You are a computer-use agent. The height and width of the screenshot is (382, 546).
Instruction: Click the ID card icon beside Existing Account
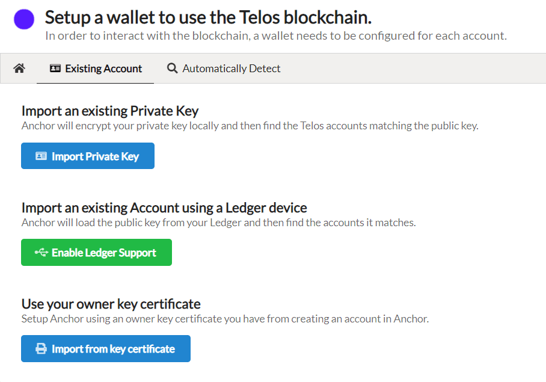tap(55, 68)
